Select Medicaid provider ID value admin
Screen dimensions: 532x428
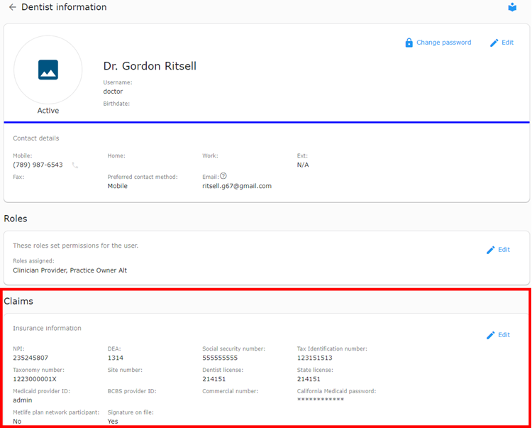pos(23,400)
